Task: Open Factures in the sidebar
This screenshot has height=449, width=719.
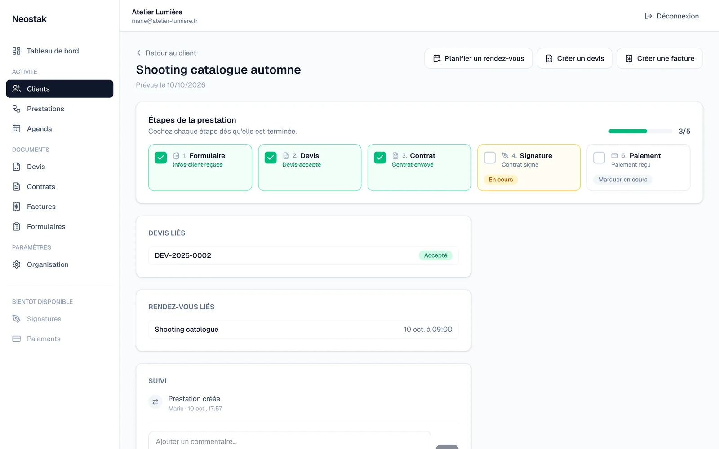Action: (x=60, y=207)
